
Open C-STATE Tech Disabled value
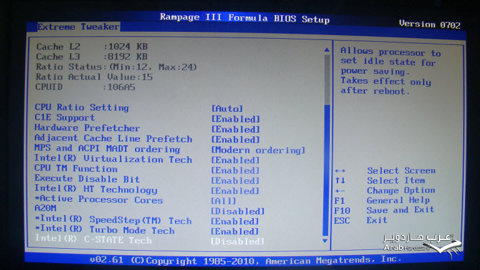(237, 241)
